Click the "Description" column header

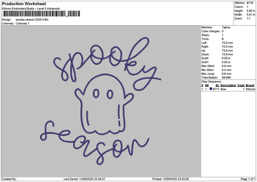tap(228, 85)
